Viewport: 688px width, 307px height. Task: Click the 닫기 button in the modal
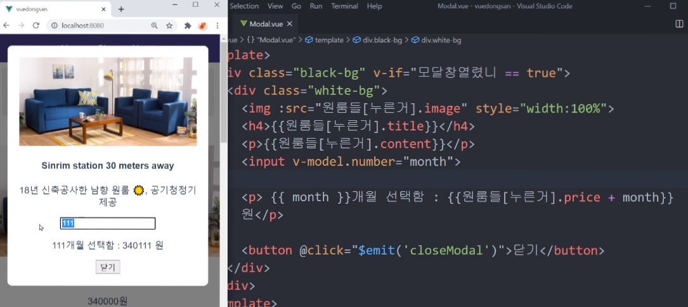[x=108, y=267]
